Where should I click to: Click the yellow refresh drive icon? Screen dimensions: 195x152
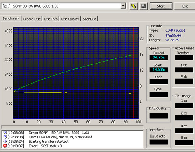[x=133, y=6]
